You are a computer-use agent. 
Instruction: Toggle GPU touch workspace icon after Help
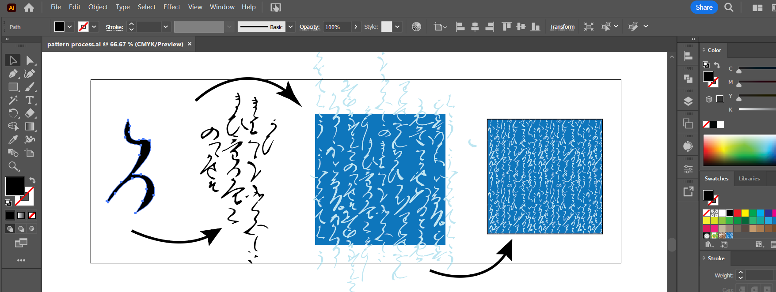[275, 7]
